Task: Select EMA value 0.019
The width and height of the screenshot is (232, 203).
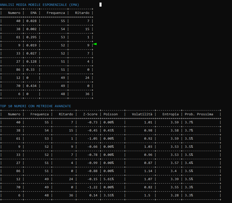Action: coord(31,45)
